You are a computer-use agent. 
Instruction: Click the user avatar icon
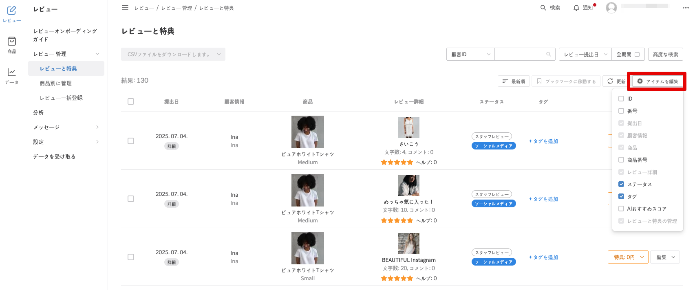[611, 7]
